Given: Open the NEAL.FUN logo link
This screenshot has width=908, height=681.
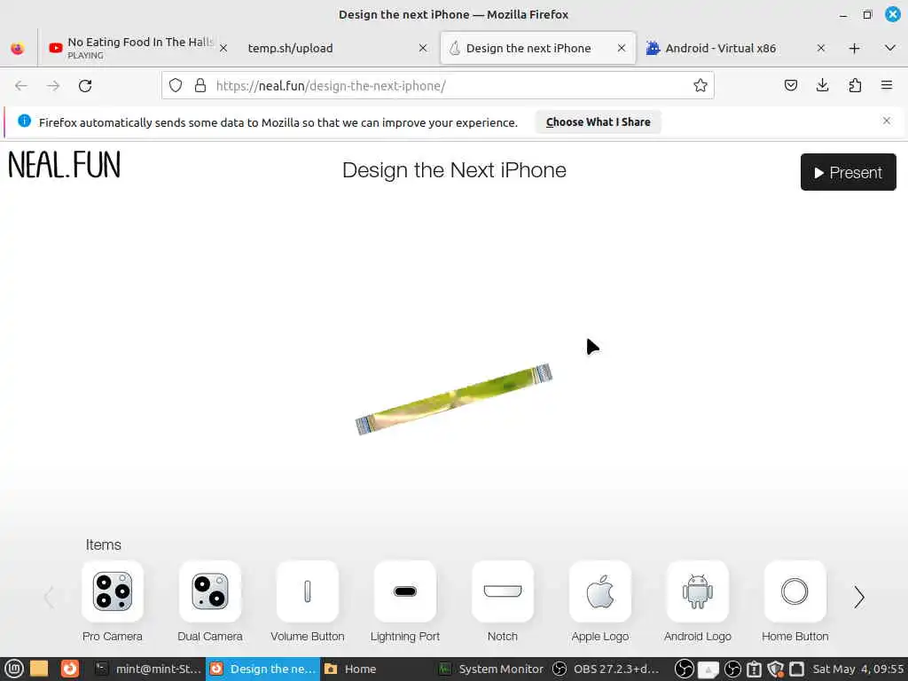Looking at the screenshot, I should click(x=64, y=164).
